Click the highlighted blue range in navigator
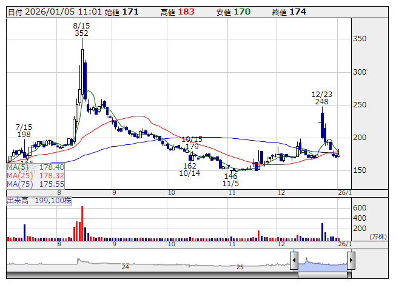Image resolution: width=396 pixels, height=285 pixels. coord(322,263)
